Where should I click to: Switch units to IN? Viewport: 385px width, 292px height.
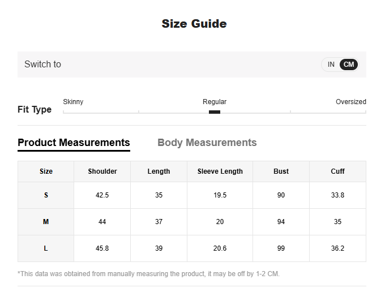coord(331,65)
